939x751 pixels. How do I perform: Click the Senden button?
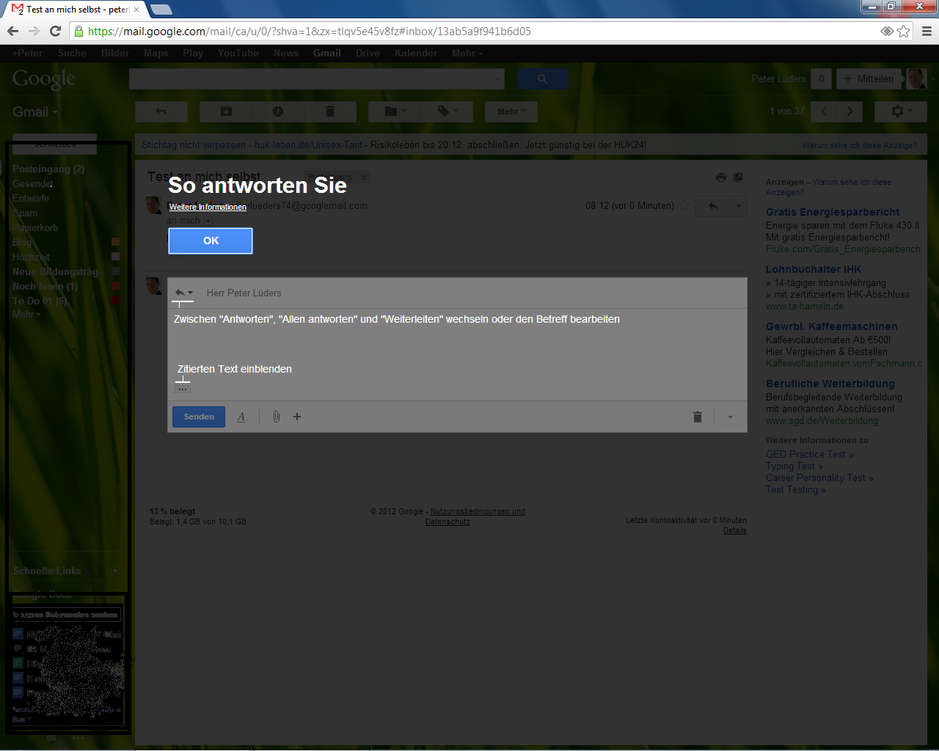(199, 417)
